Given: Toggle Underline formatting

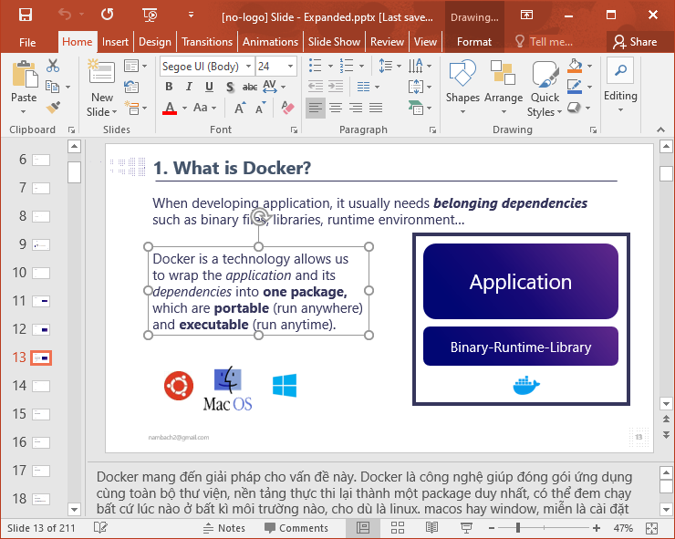Looking at the screenshot, I should (x=209, y=87).
